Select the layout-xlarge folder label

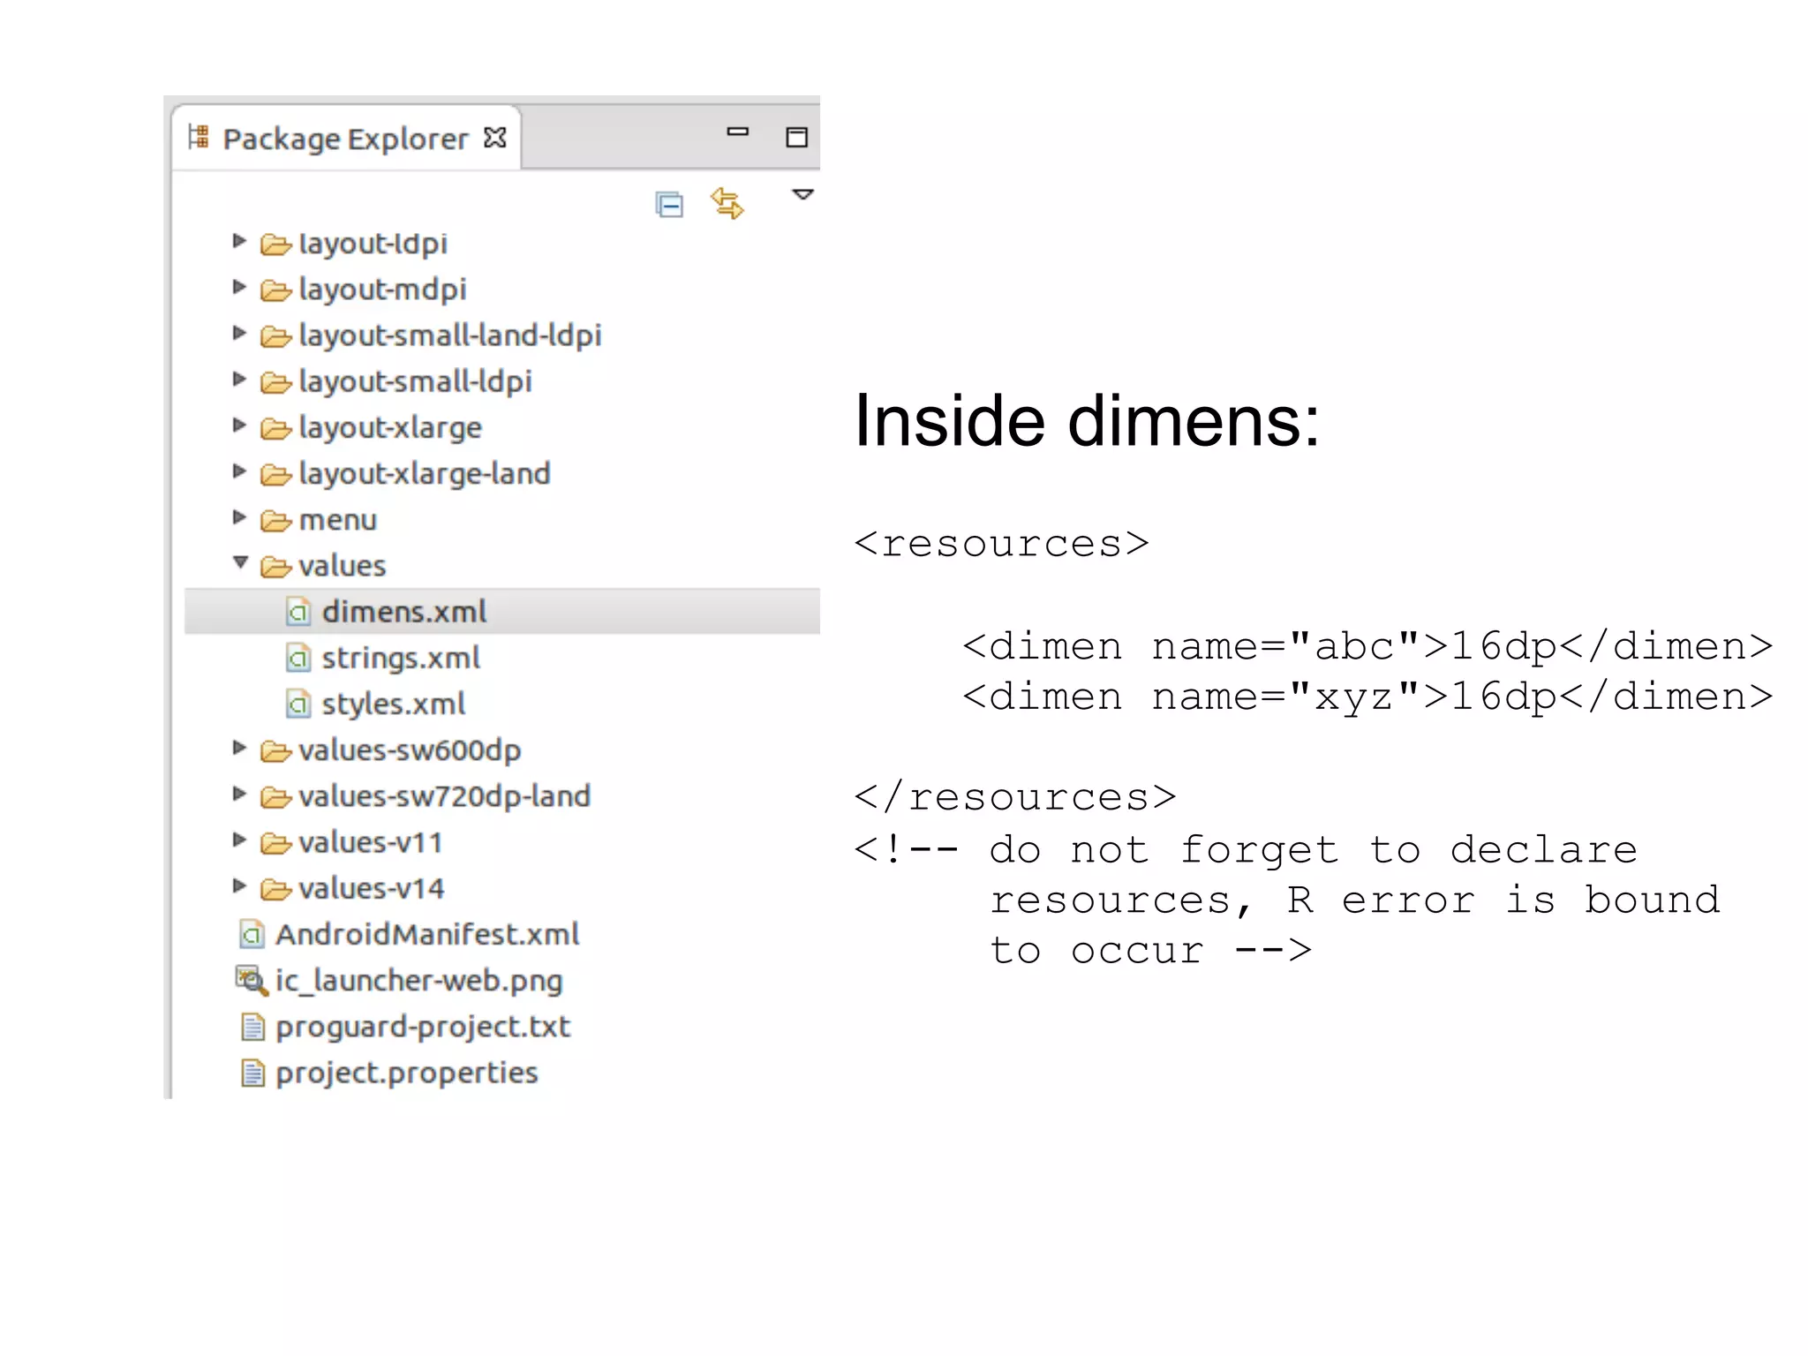pos(390,428)
